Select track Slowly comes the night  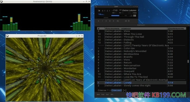coord(141,85)
